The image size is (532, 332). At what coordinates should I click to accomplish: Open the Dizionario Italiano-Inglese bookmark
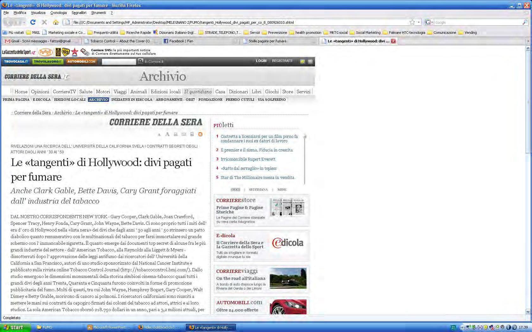click(x=175, y=32)
